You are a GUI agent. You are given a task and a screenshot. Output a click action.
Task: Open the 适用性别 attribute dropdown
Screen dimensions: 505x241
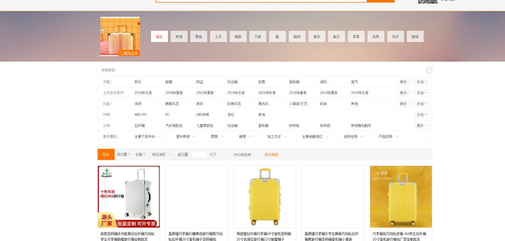353,137
